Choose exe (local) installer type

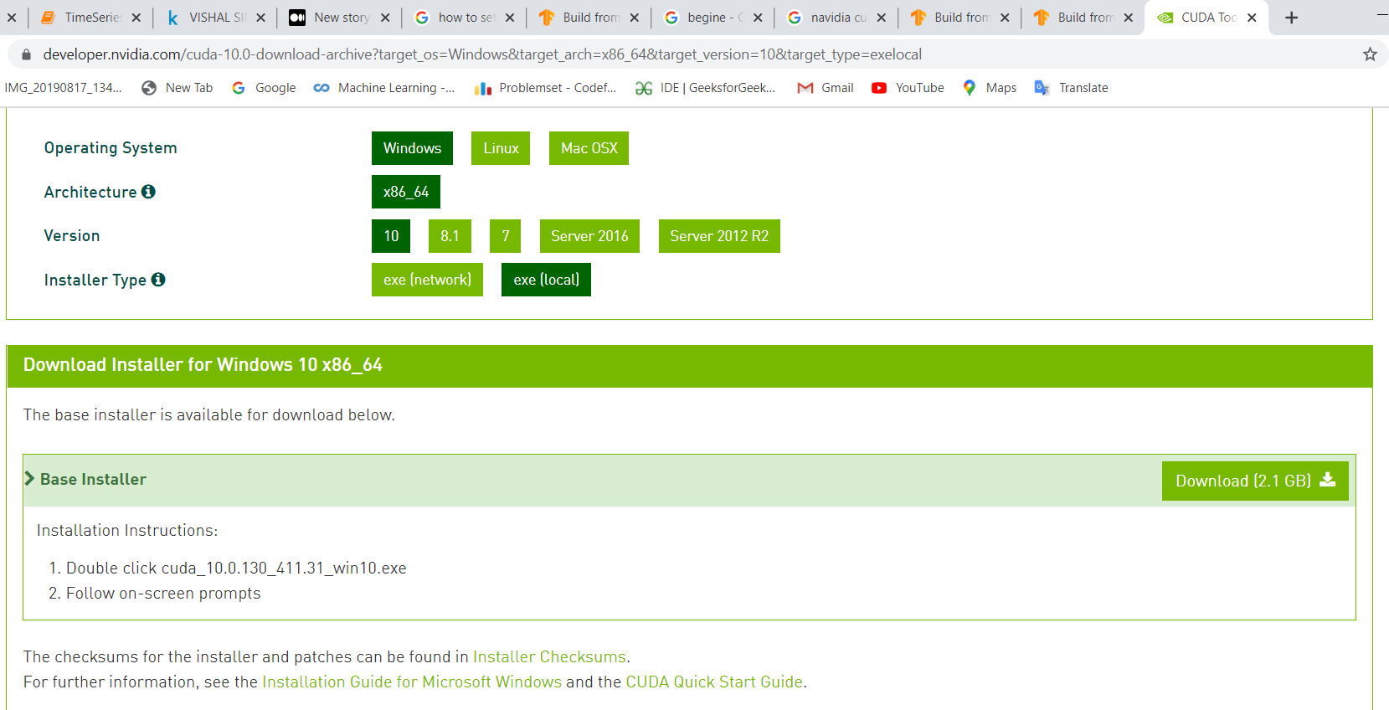click(546, 280)
